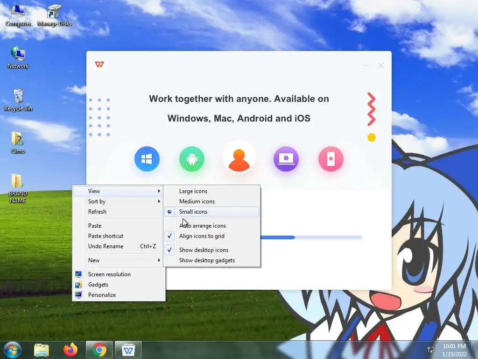Viewport: 478px width, 359px height.
Task: Expand the New submenu
Action: click(118, 260)
